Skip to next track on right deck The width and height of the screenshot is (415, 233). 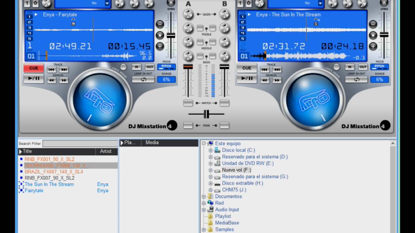point(277,70)
